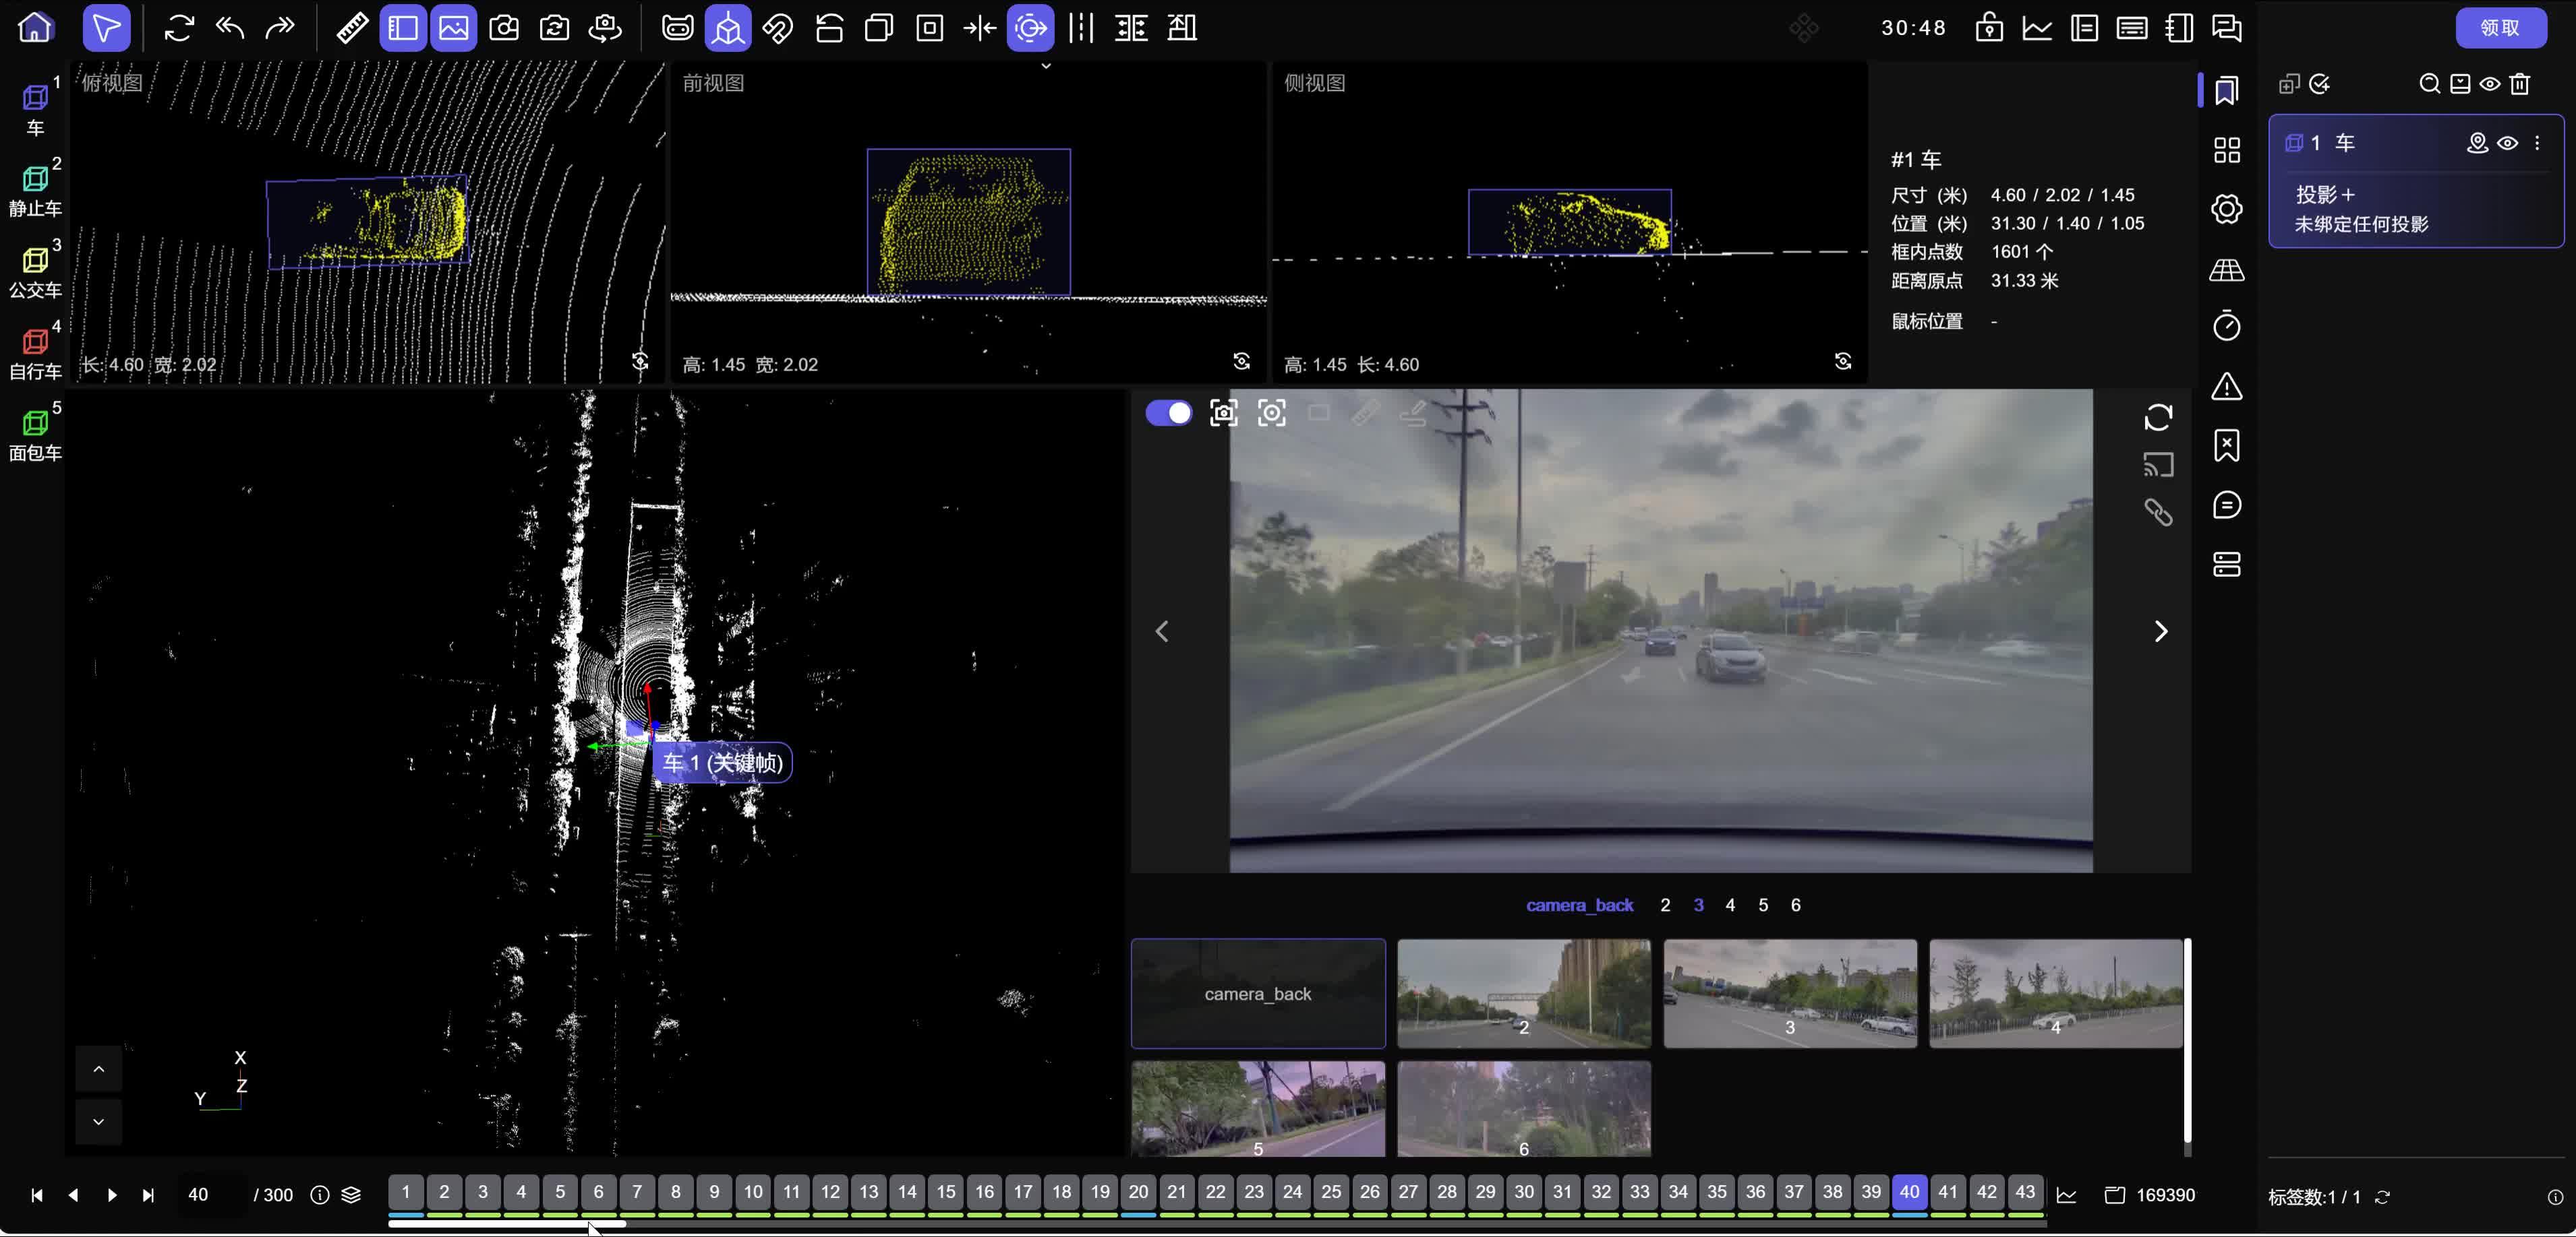The width and height of the screenshot is (2576, 1237).
Task: Click the home icon in toolbar
Action: pyautogui.click(x=35, y=27)
